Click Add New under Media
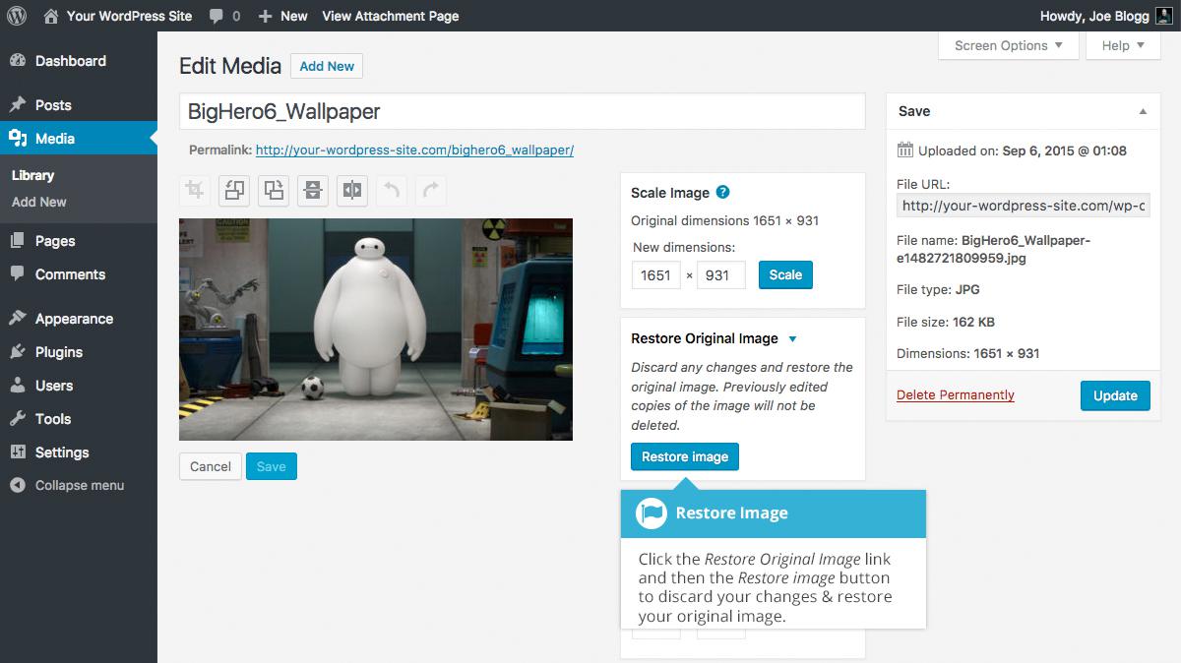Viewport: 1181px width, 663px height. 39,202
